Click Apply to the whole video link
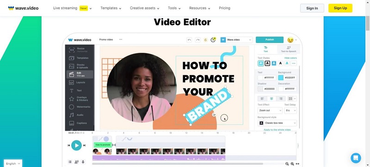 pos(277,130)
